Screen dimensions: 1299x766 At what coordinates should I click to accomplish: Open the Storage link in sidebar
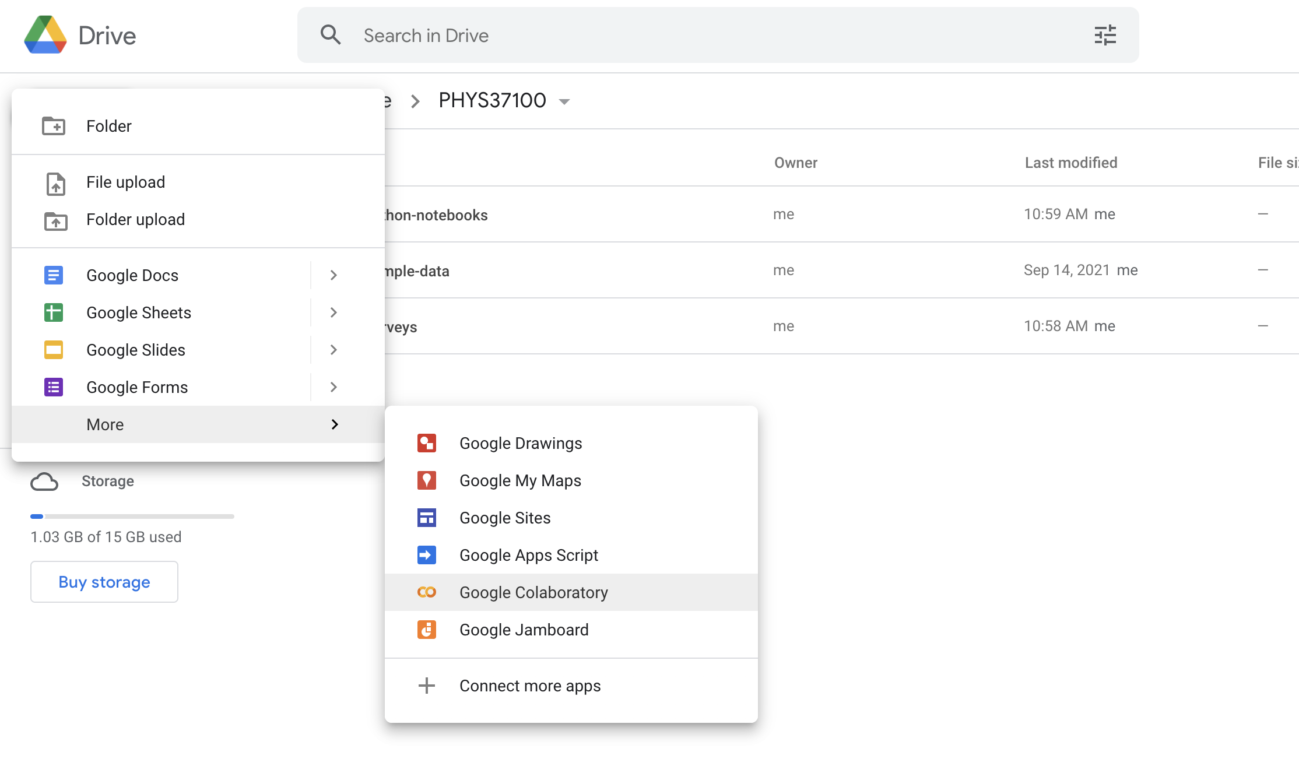click(x=108, y=481)
